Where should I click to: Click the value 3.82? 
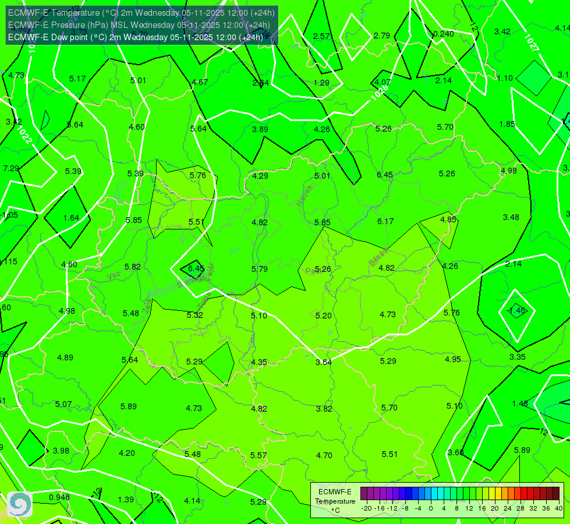324,409
